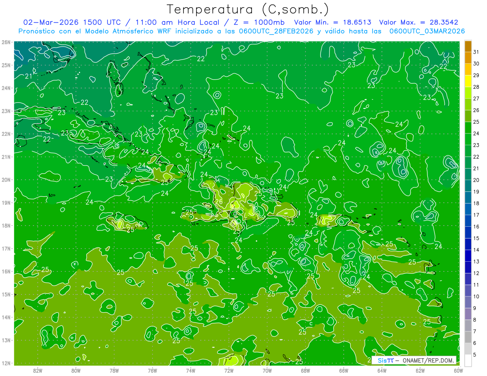Viewport: 487px width, 376px height.
Task: Click the '0600UTC_28FEB2026' initialization time
Action: 276,31
